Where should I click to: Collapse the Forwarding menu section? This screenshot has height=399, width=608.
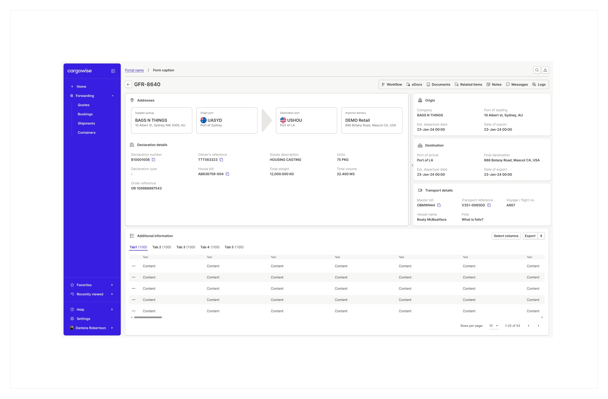point(112,96)
